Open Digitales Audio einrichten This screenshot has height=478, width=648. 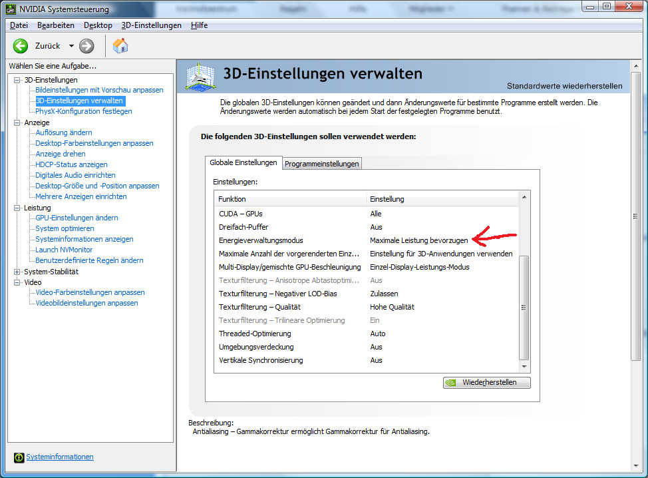(x=75, y=175)
